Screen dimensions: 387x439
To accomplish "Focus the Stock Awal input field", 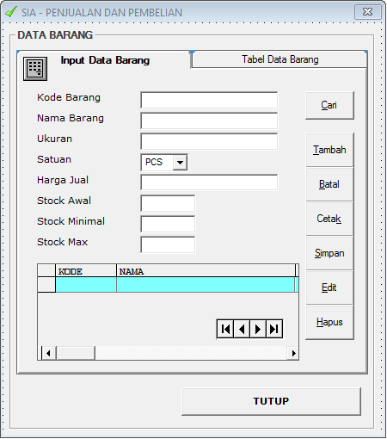I will coord(168,203).
